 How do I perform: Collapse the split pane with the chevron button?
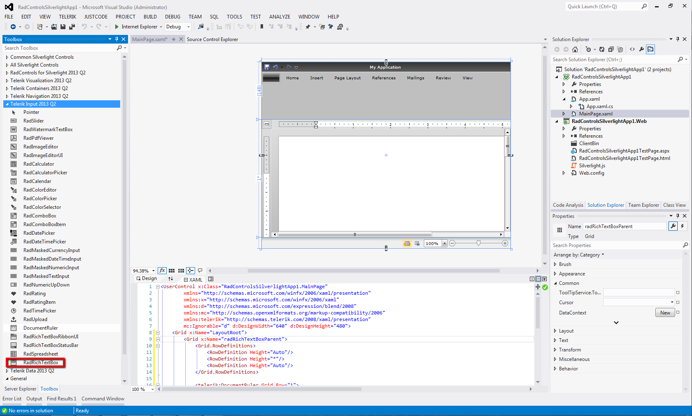click(x=544, y=279)
